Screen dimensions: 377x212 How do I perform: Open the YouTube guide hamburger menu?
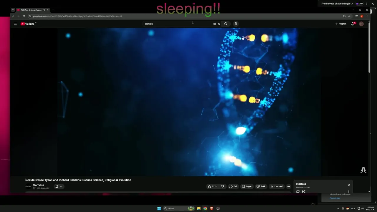[15, 24]
